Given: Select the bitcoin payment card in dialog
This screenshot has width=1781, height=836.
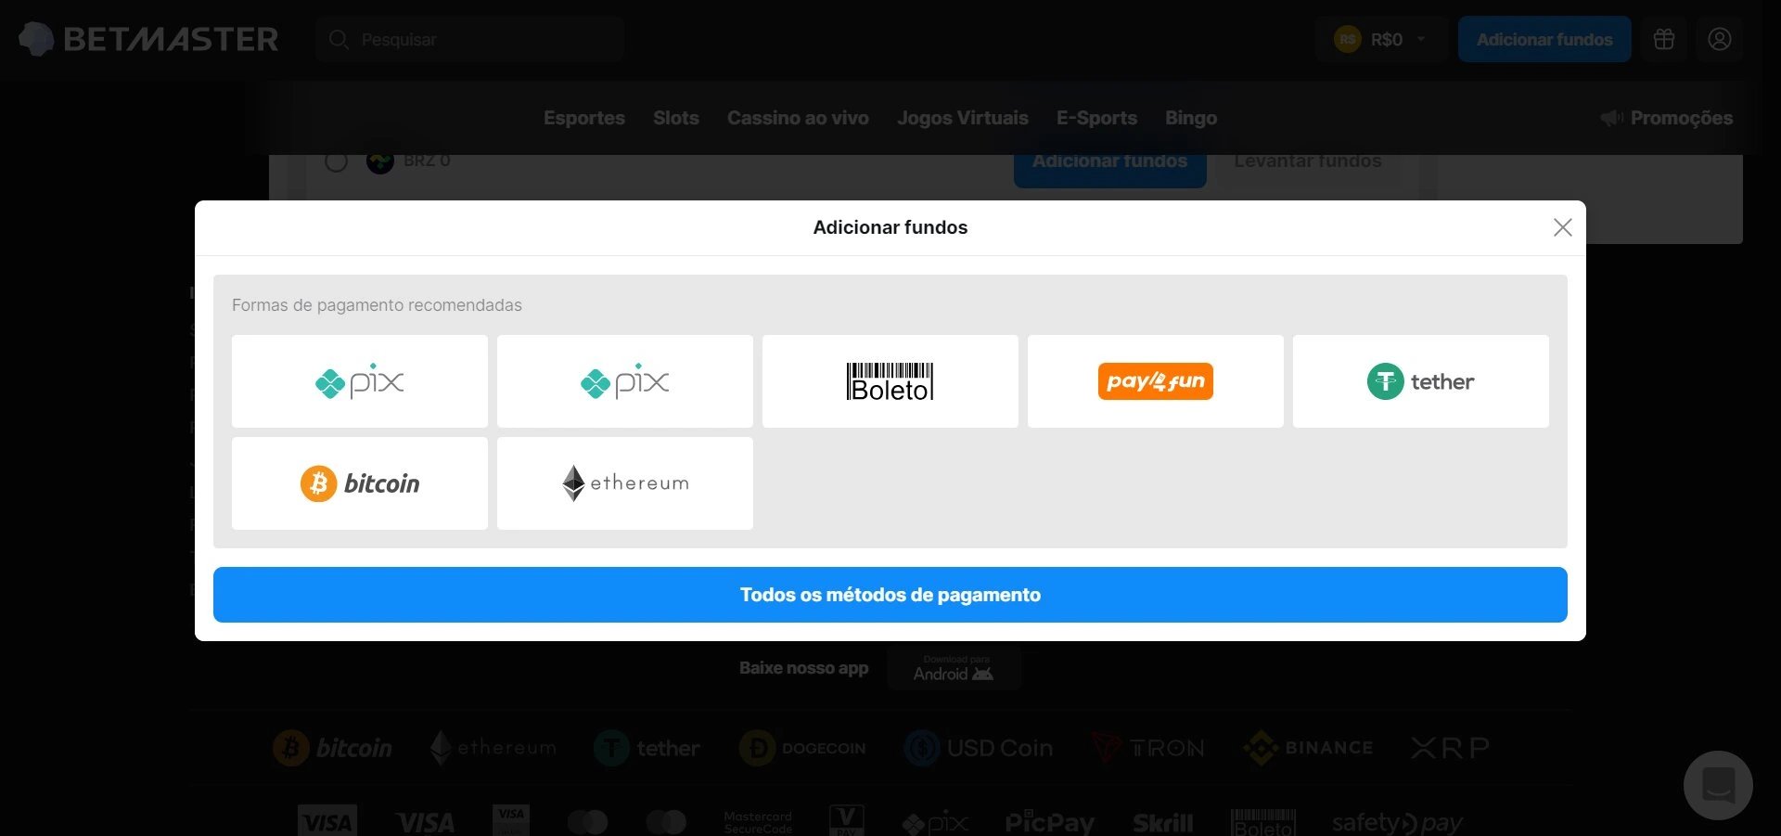Looking at the screenshot, I should 359,483.
